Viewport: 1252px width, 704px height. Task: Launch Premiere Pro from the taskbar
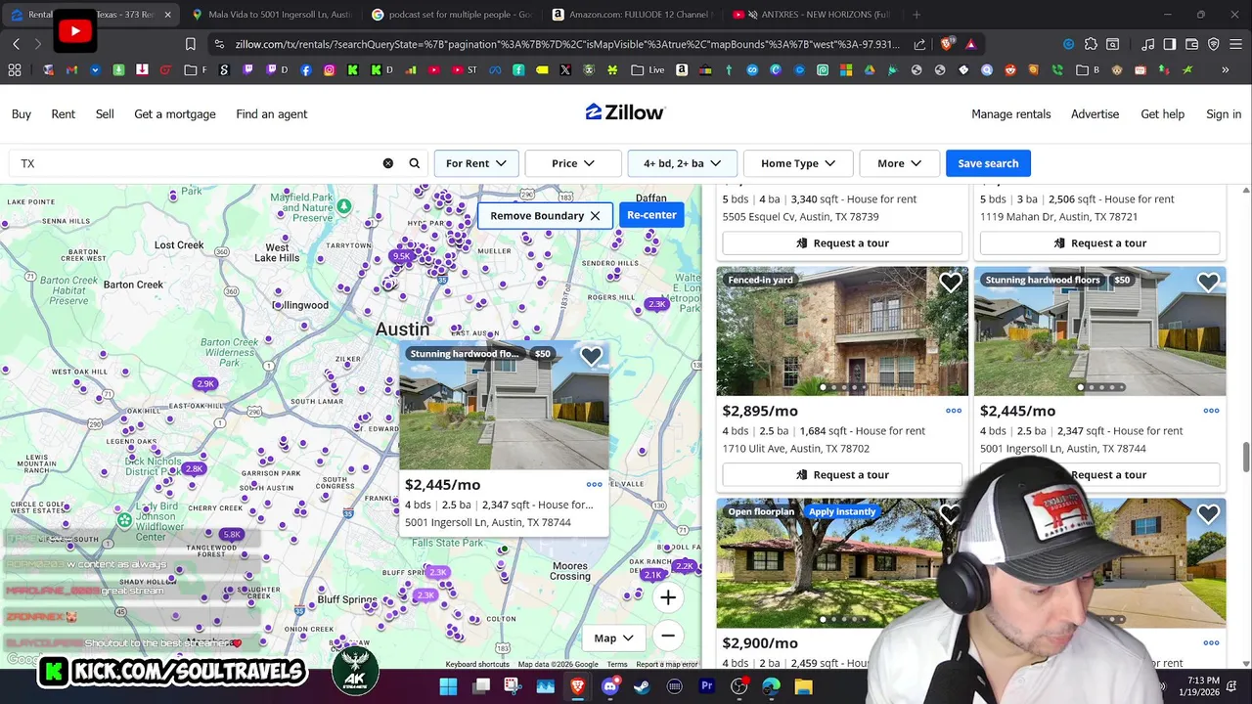click(706, 686)
